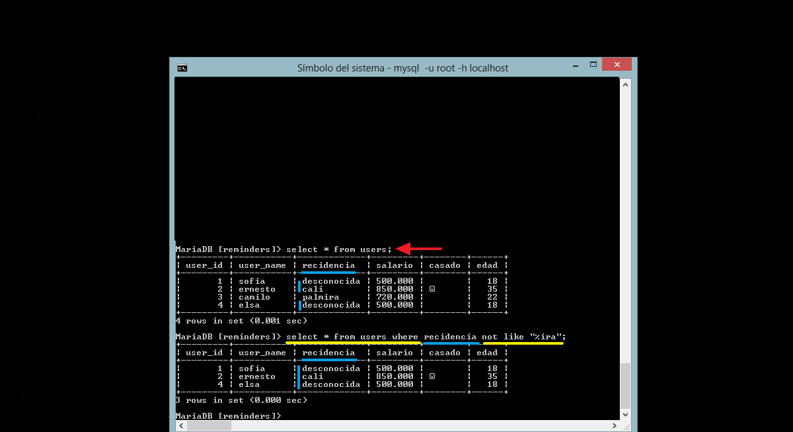Click the vertical scrollbar up arrow
Image resolution: width=793 pixels, height=432 pixels.
625,83
